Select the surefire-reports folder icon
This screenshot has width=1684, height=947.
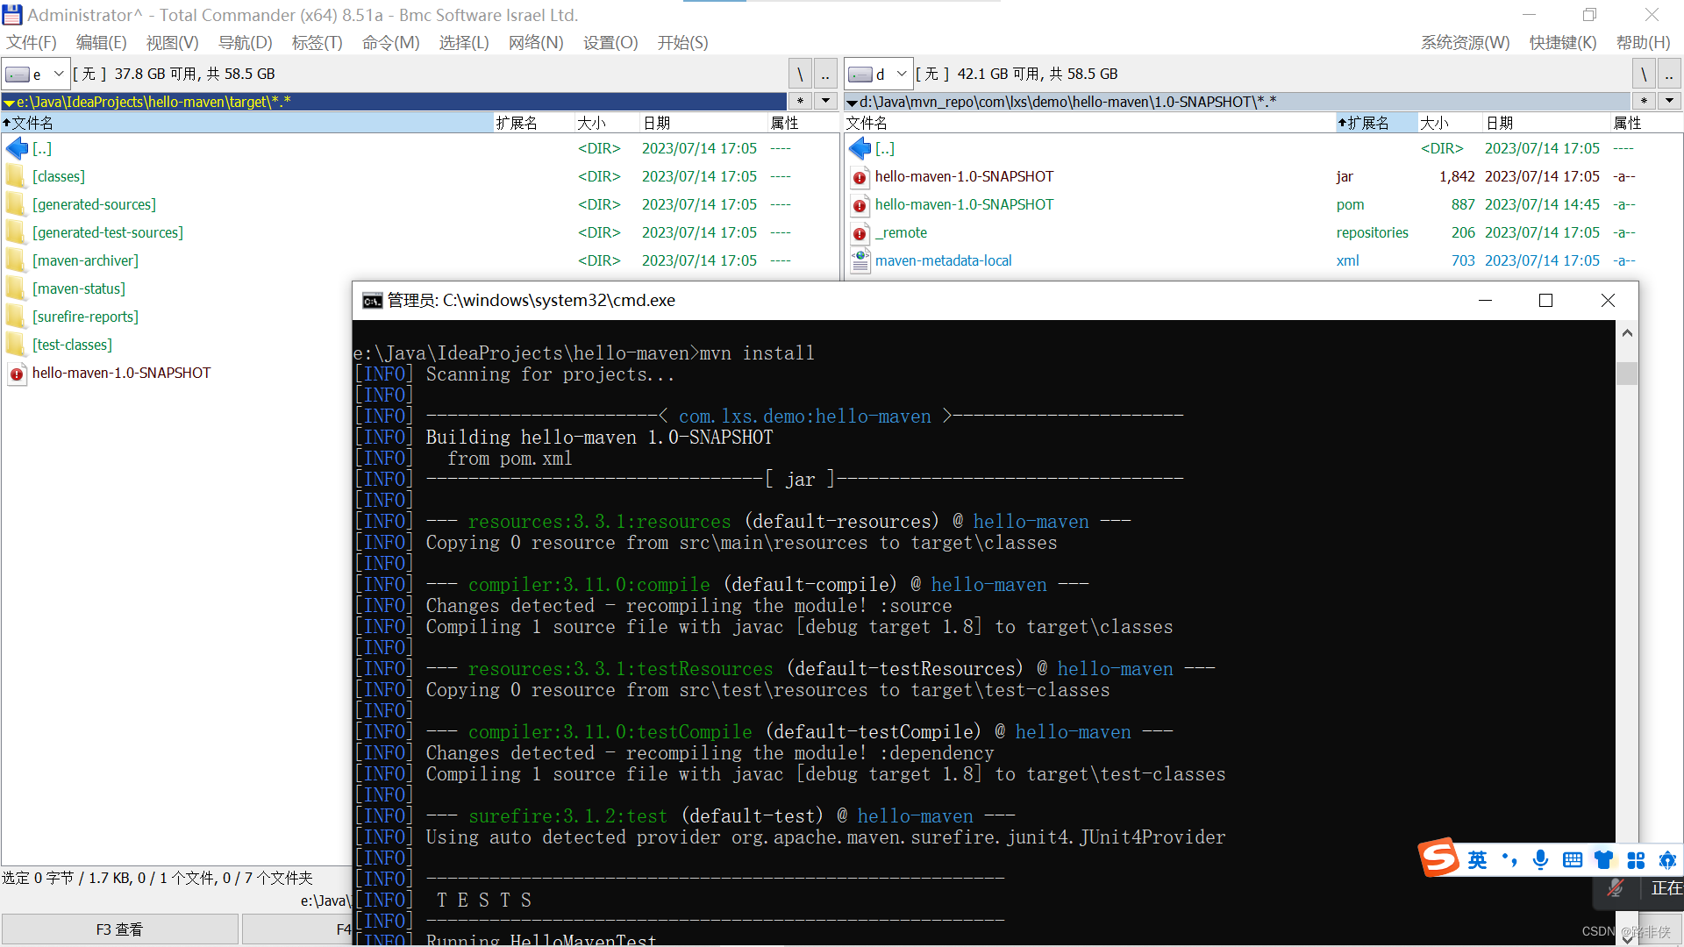(15, 317)
